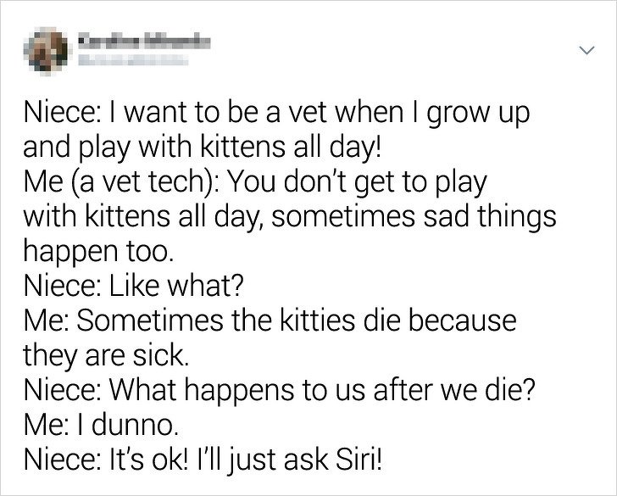The width and height of the screenshot is (617, 496).
Task: Select the short line "happen too."
Action: click(x=98, y=252)
